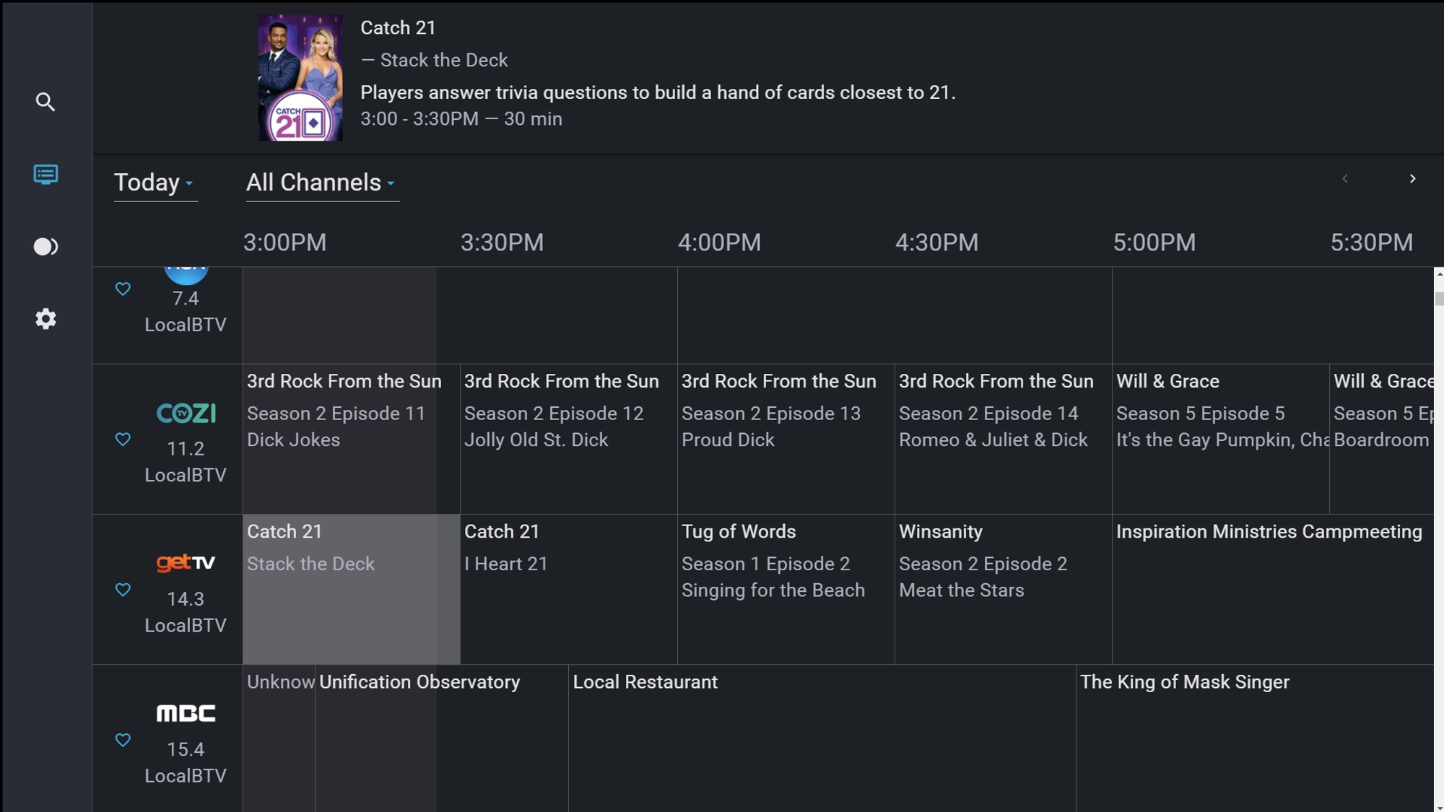Select the Today tab filter
This screenshot has width=1444, height=812.
click(154, 181)
